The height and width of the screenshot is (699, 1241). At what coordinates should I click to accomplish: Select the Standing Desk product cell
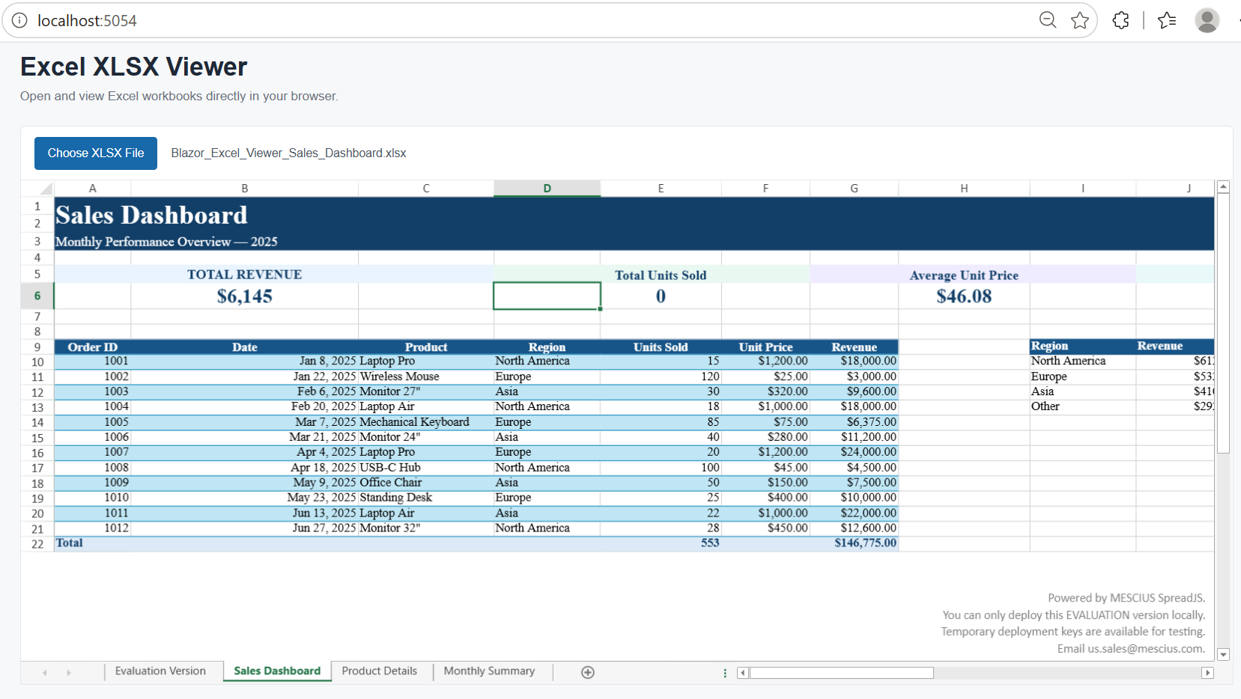426,498
